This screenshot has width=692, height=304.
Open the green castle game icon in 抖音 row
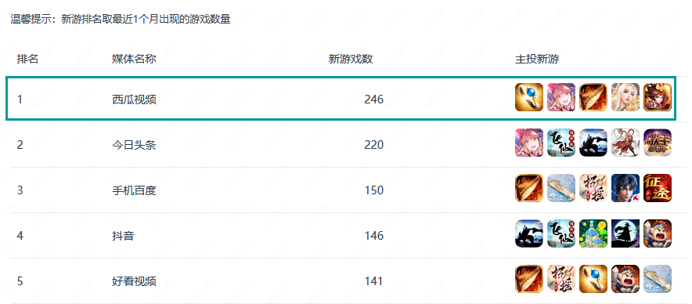coord(593,233)
